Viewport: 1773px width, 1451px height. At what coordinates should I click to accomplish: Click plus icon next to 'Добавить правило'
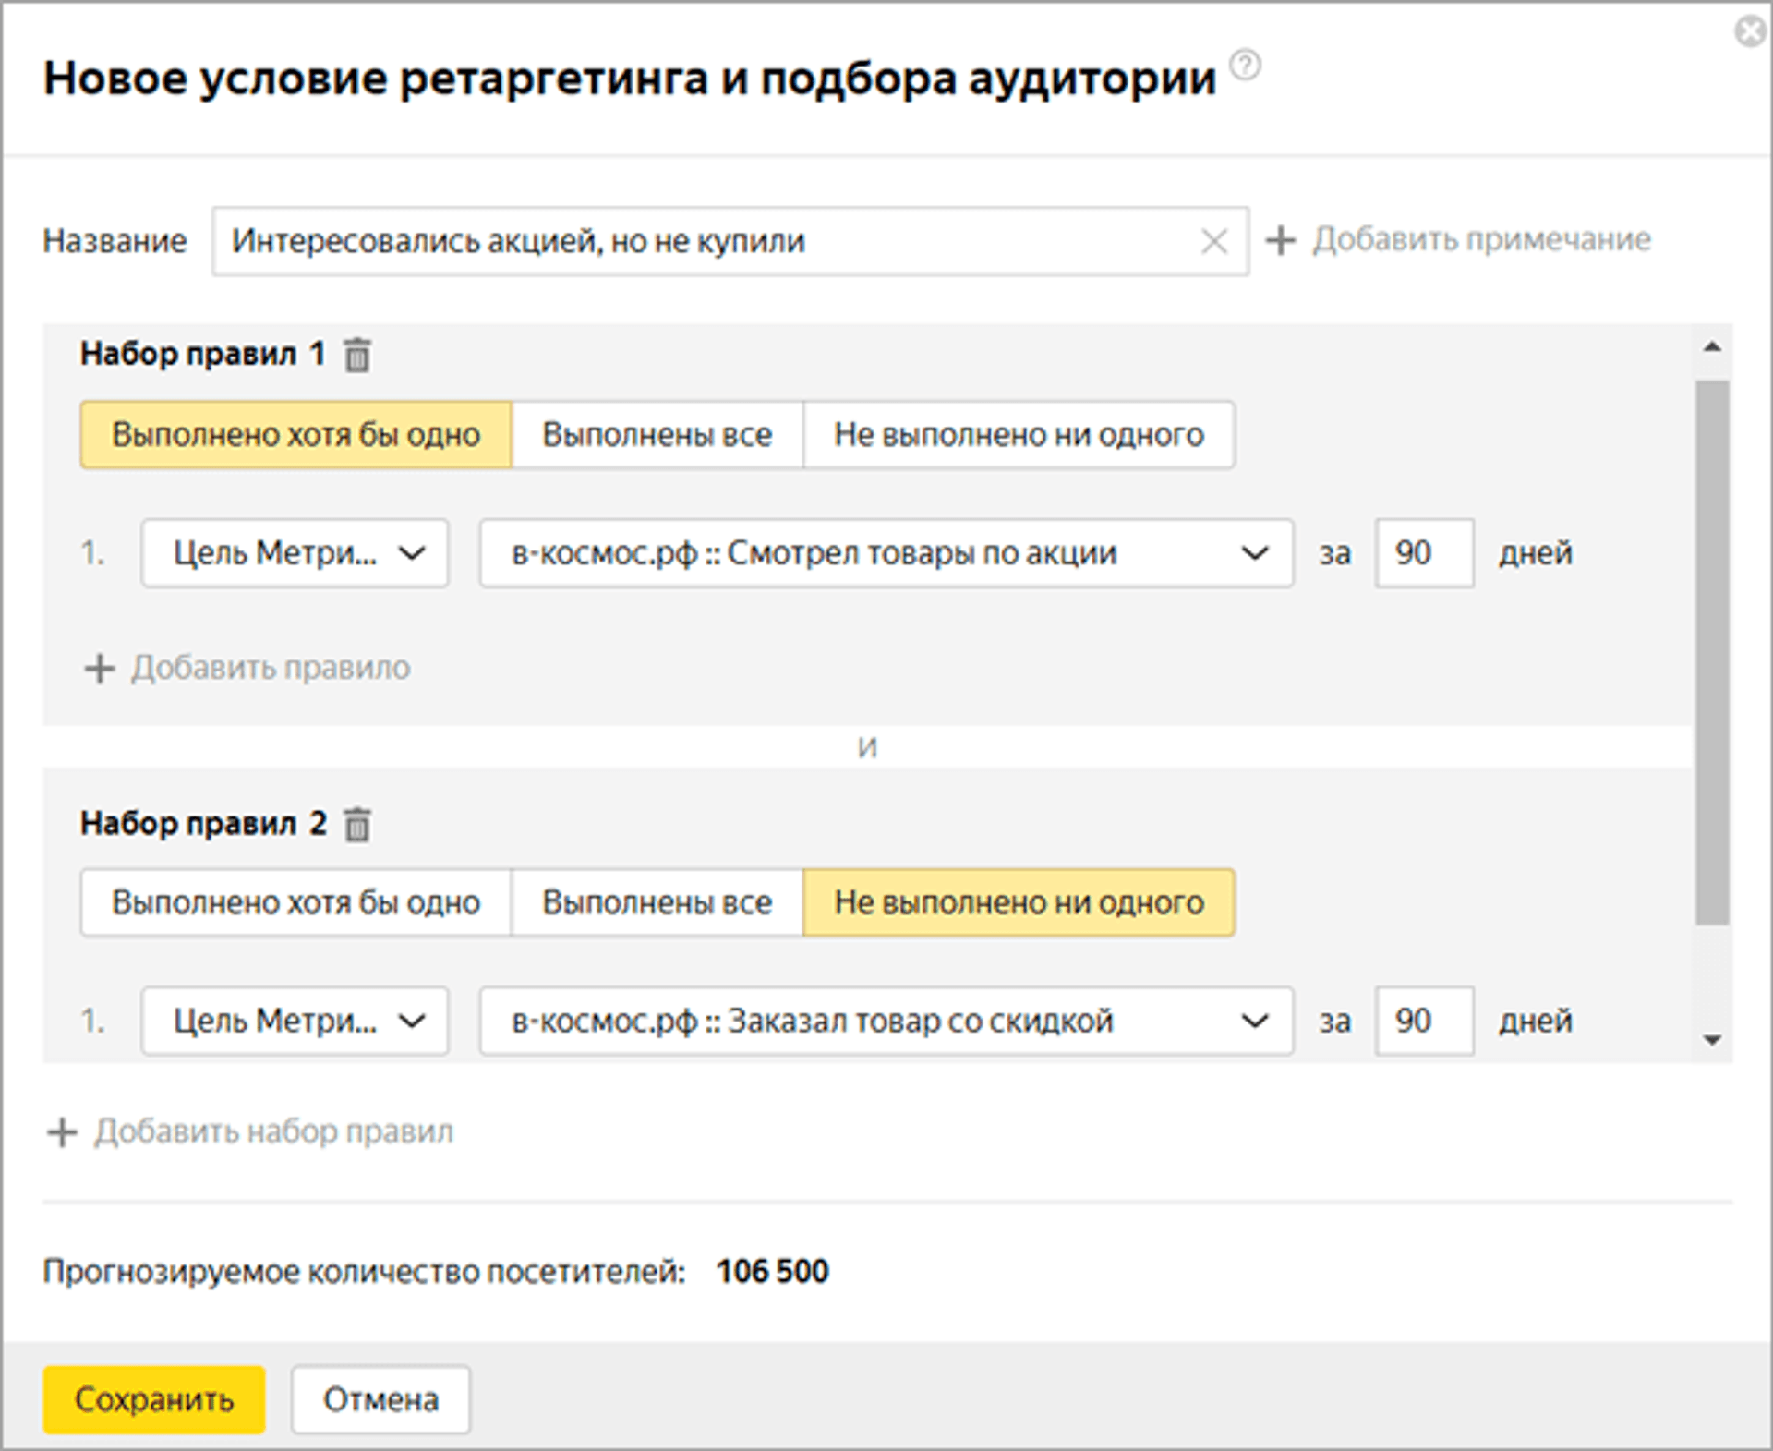[99, 668]
